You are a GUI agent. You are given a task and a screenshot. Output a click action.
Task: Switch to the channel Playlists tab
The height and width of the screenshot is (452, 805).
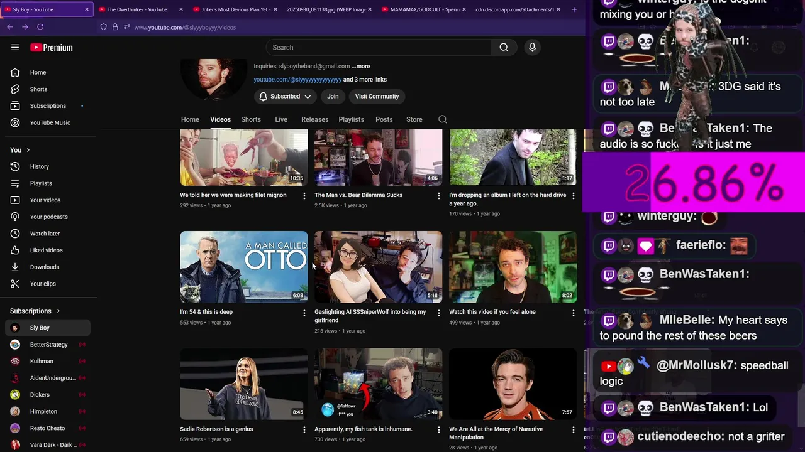[x=351, y=119]
